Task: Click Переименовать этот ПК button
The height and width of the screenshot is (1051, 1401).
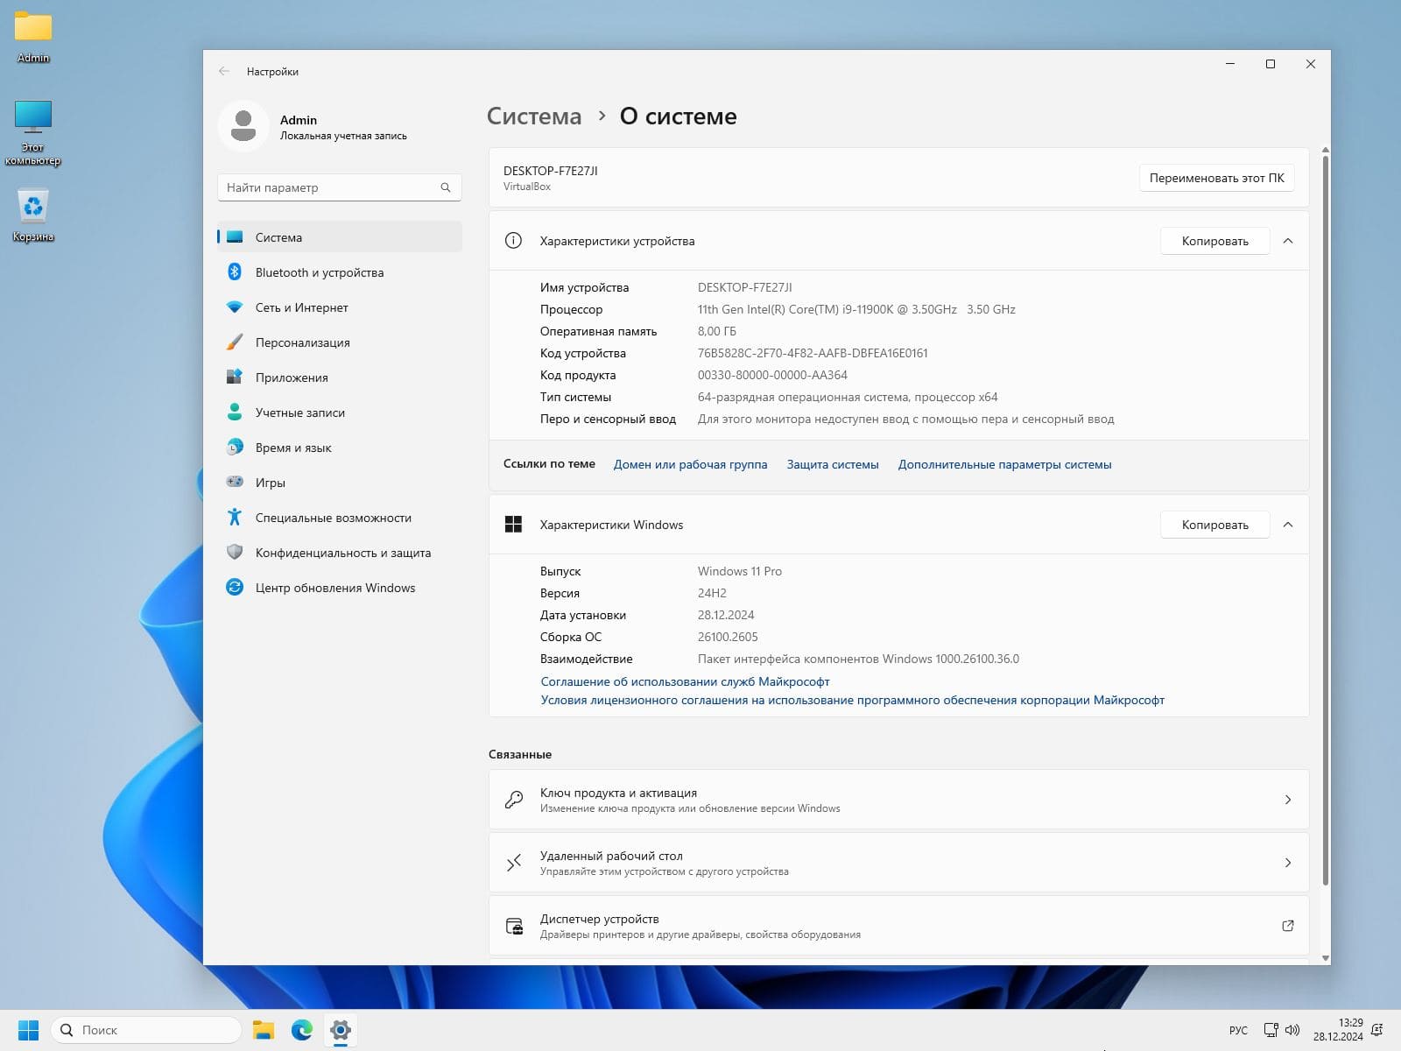Action: [x=1217, y=178]
